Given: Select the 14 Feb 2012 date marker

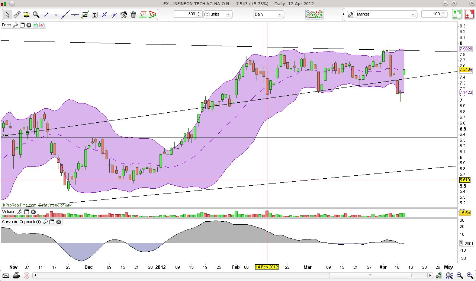Looking at the screenshot, I should click(x=267, y=267).
